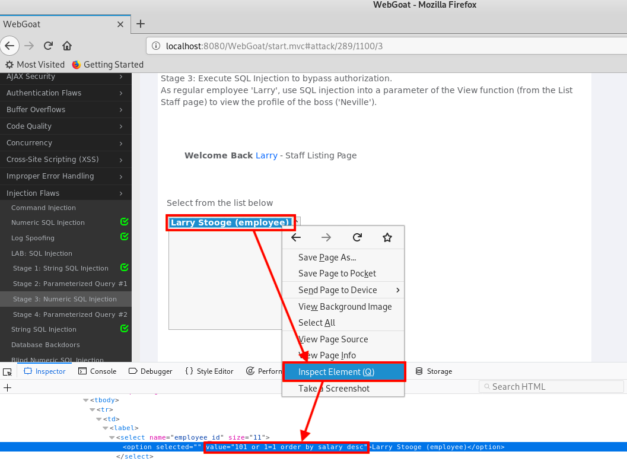Image resolution: width=627 pixels, height=461 pixels.
Task: Click the Style Editor braces icon
Action: coord(189,371)
